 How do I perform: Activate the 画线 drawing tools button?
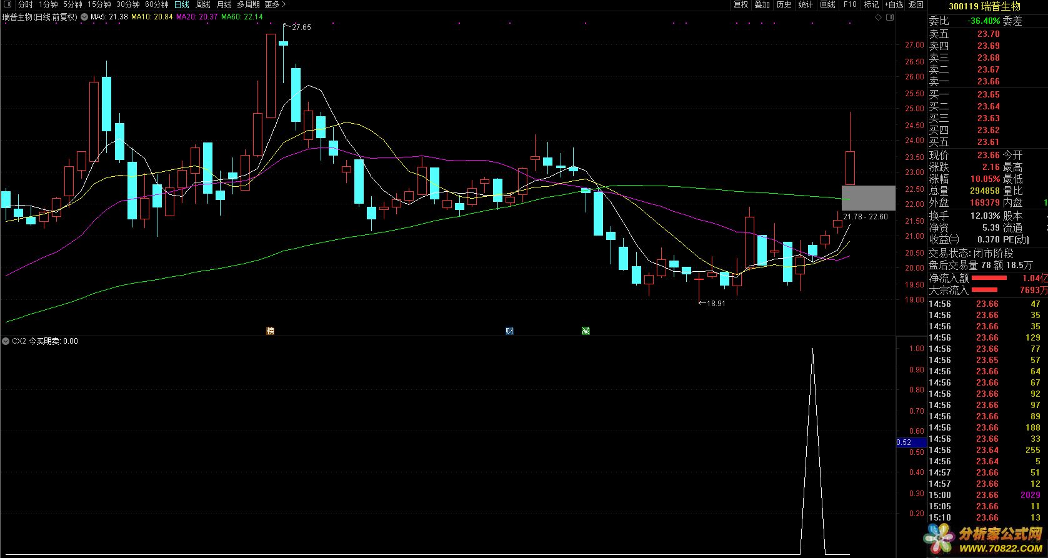(827, 4)
